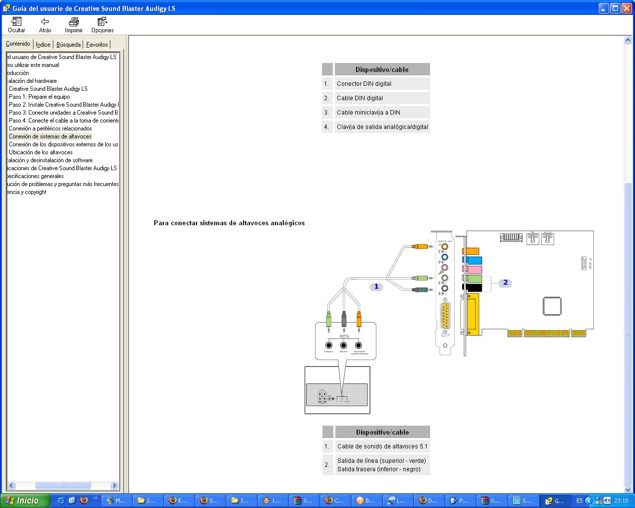Image resolution: width=635 pixels, height=508 pixels.
Task: Click 'Cable DIN digital' table cell
Action: pyautogui.click(x=382, y=98)
